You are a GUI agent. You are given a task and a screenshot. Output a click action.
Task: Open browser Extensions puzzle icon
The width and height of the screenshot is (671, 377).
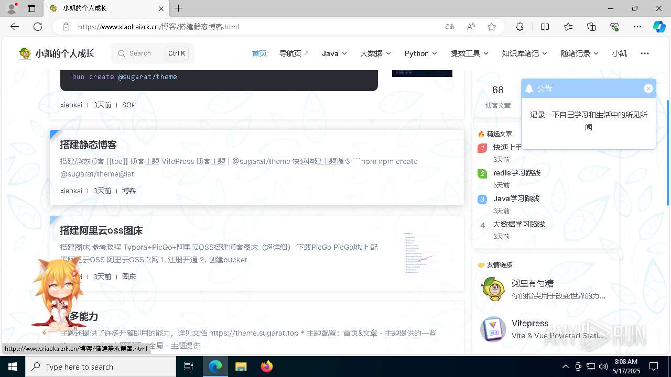[x=520, y=27]
